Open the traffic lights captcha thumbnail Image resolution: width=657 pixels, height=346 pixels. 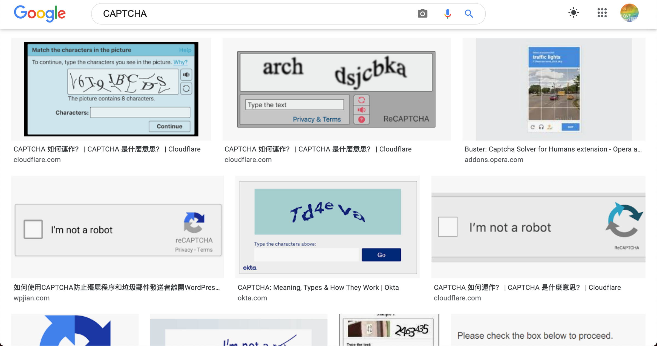(x=554, y=88)
